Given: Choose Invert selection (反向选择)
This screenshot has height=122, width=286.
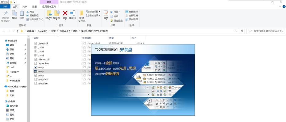Looking at the screenshot, I should 132,19.
